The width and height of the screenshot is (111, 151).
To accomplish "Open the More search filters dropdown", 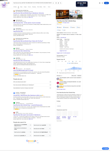I will pyautogui.click(x=45, y=7).
